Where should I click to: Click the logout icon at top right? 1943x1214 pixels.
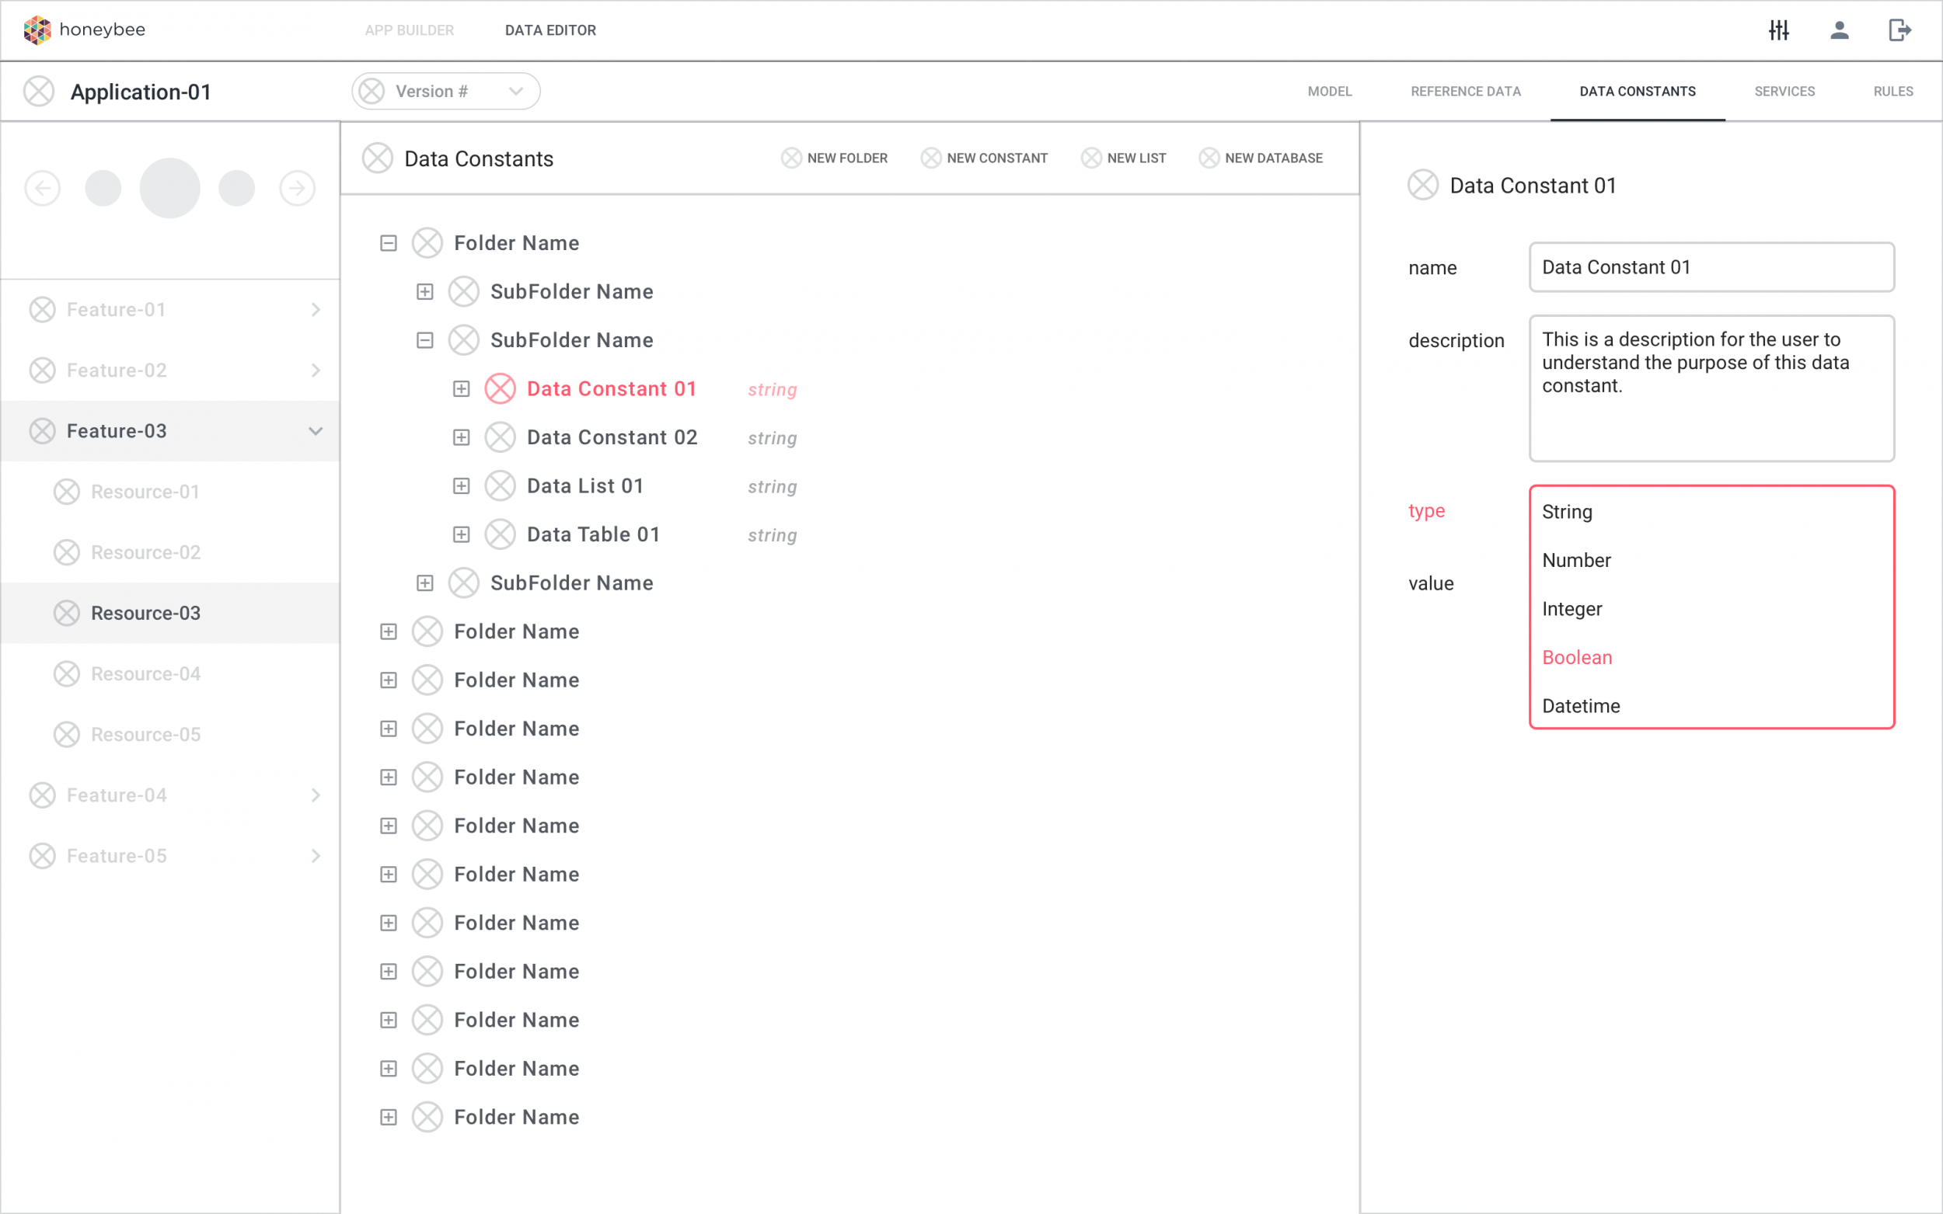coord(1899,30)
